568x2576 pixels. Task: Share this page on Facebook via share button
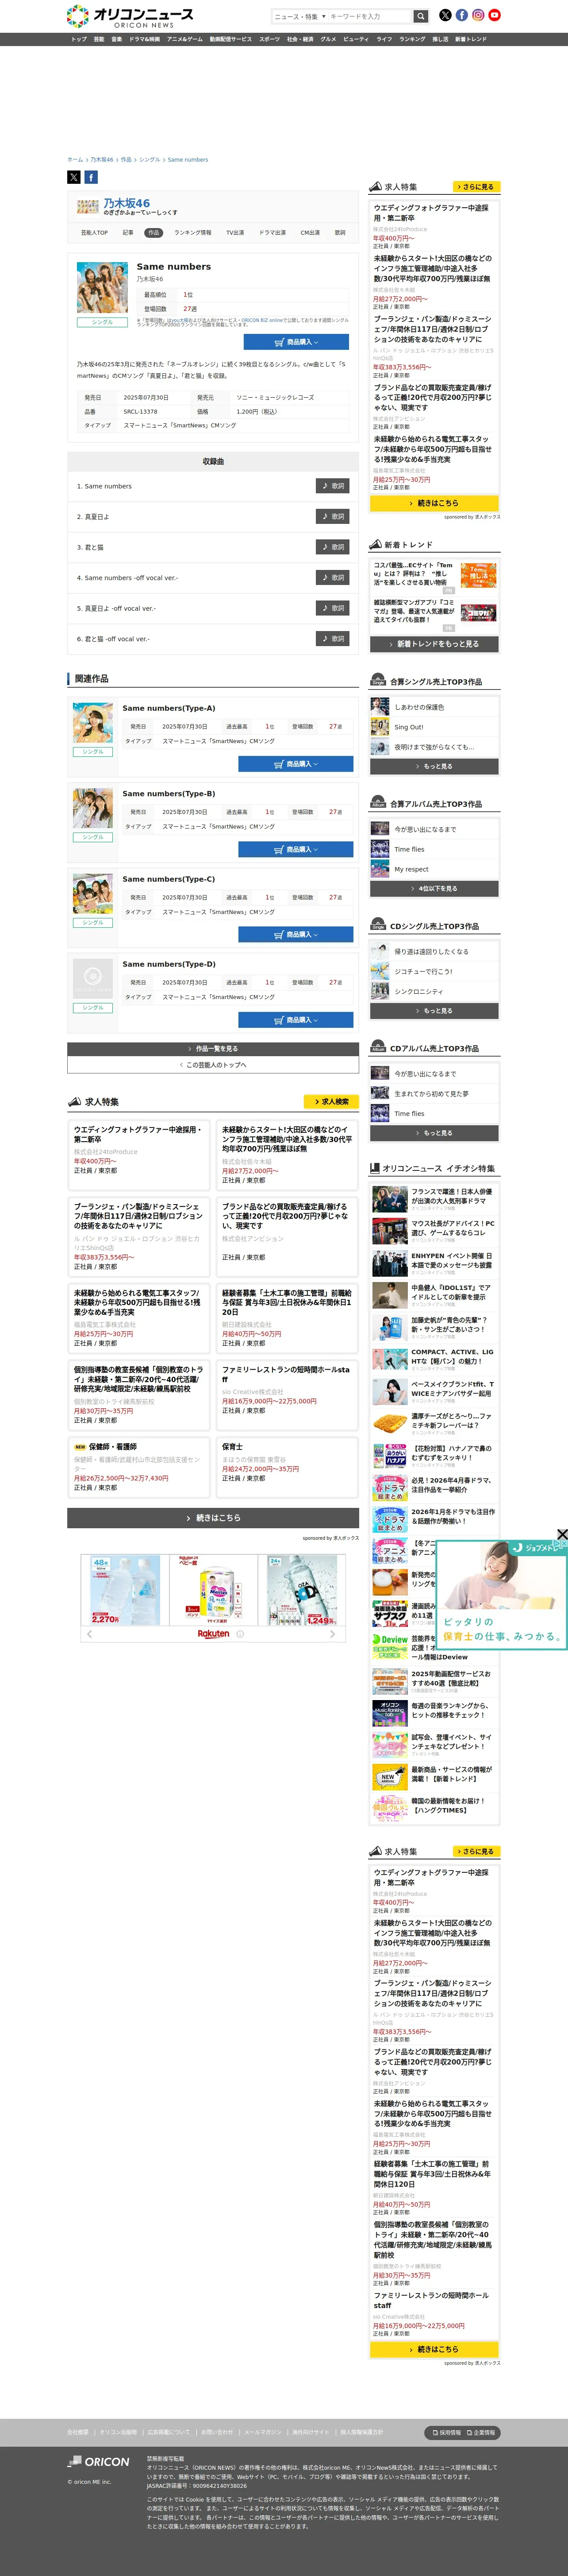click(91, 177)
